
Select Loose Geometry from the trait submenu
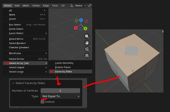[x=64, y=63]
